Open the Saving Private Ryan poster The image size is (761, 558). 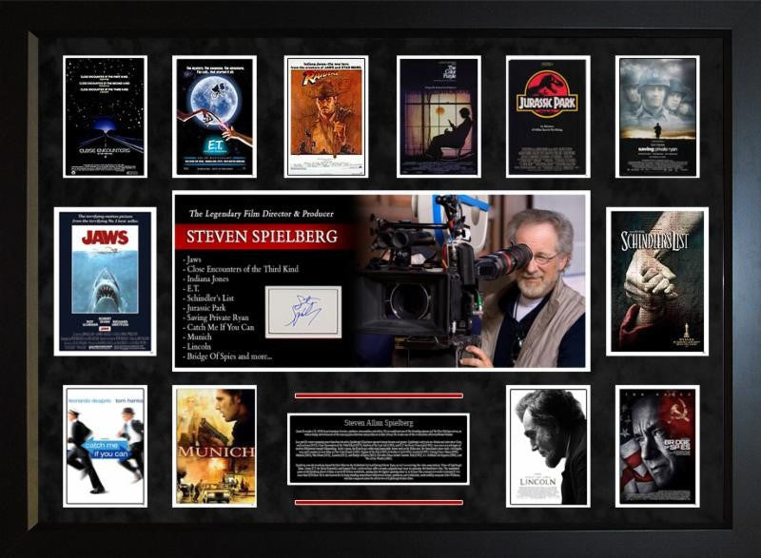click(657, 117)
